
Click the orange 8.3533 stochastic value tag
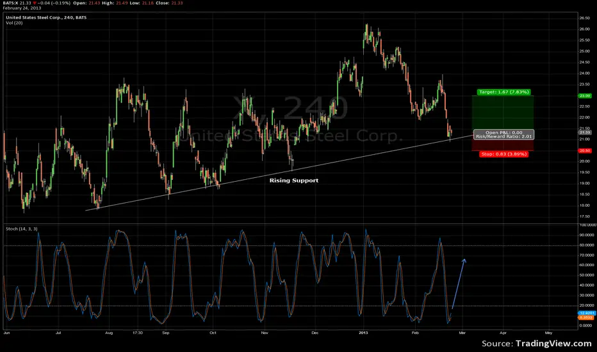coord(585,317)
